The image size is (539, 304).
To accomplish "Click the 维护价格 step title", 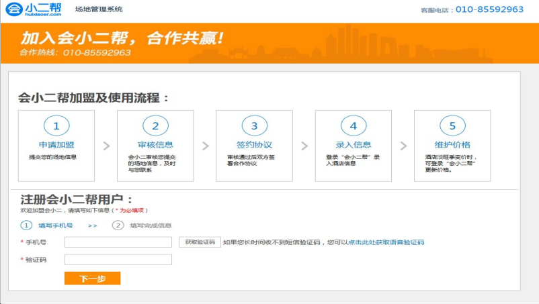I will pyautogui.click(x=452, y=145).
